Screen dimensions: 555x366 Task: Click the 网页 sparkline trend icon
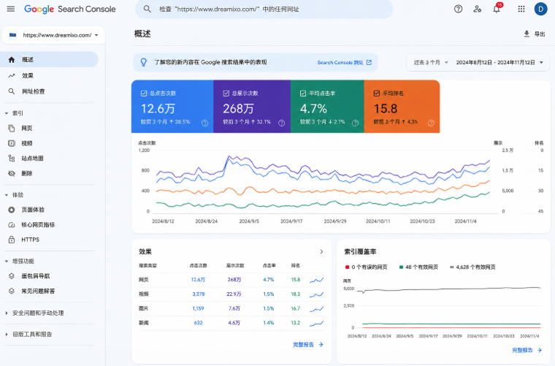pyautogui.click(x=316, y=280)
